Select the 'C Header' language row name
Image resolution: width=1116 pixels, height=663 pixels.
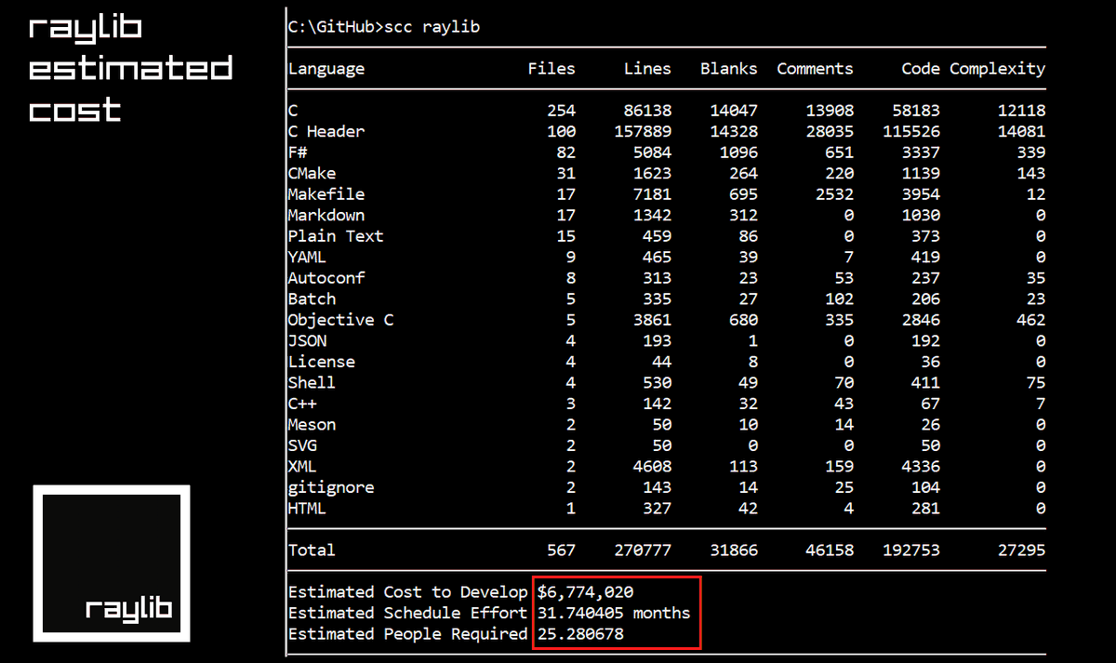coord(326,131)
